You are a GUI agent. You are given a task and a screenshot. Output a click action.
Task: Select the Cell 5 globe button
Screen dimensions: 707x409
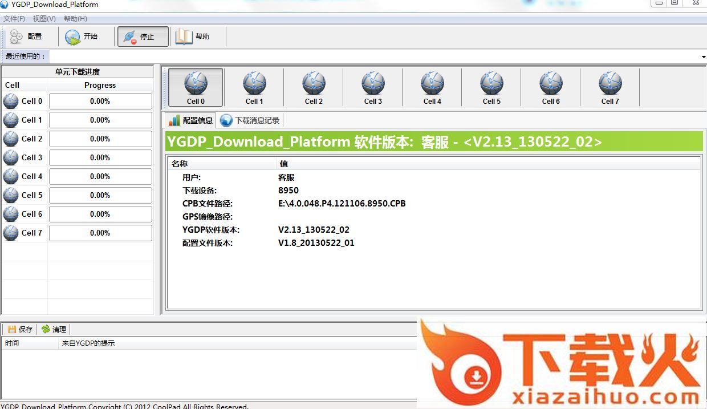click(x=491, y=87)
